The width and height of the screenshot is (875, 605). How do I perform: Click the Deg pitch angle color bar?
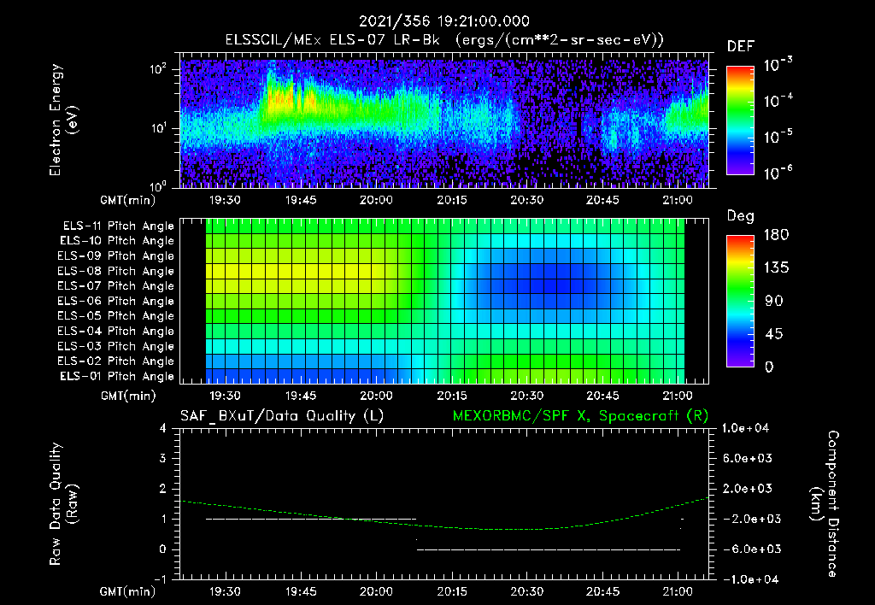tap(740, 301)
